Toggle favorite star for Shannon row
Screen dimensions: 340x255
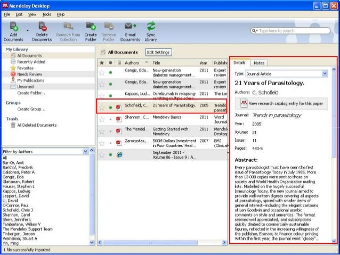[102, 119]
